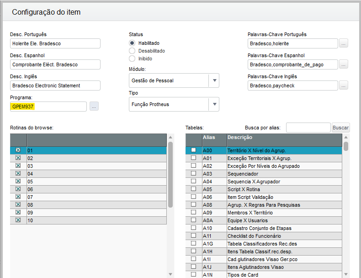
Task: Check the table A00 checkbox
Action: tap(193, 150)
